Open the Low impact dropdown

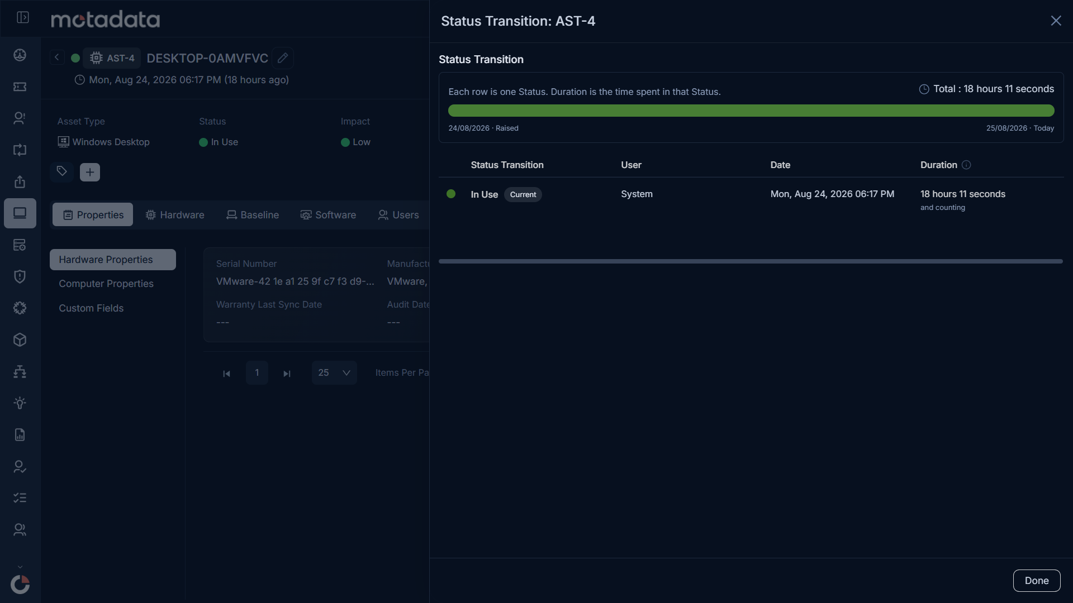355,142
